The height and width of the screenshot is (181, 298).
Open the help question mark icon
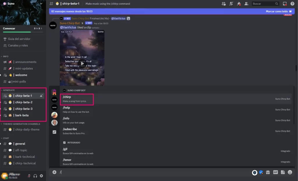pyautogui.click(x=292, y=3)
